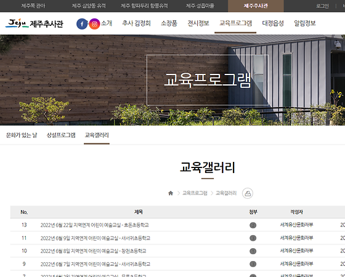
Task: Open the 알림정보 menu
Action: 305,23
